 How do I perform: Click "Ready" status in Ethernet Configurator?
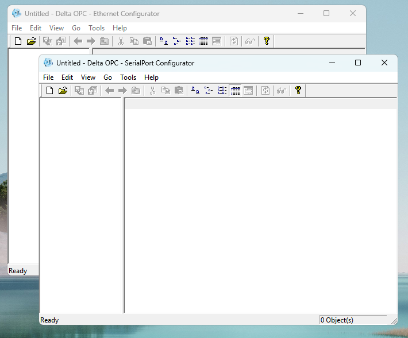pos(18,271)
